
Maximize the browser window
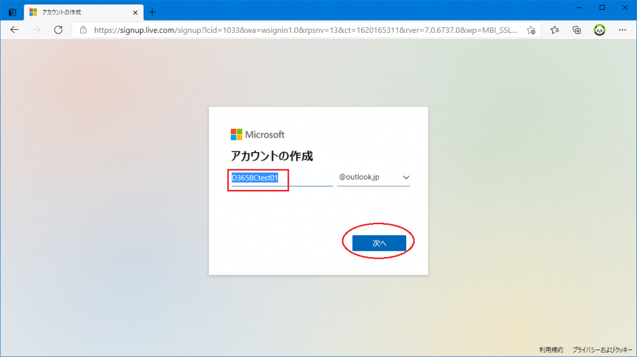pos(602,7)
